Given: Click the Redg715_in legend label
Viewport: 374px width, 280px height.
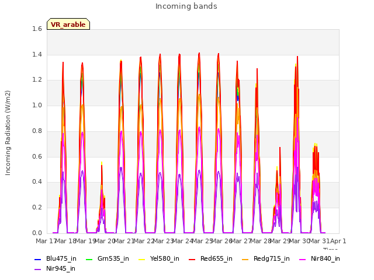Looking at the screenshot, I should (271, 258).
